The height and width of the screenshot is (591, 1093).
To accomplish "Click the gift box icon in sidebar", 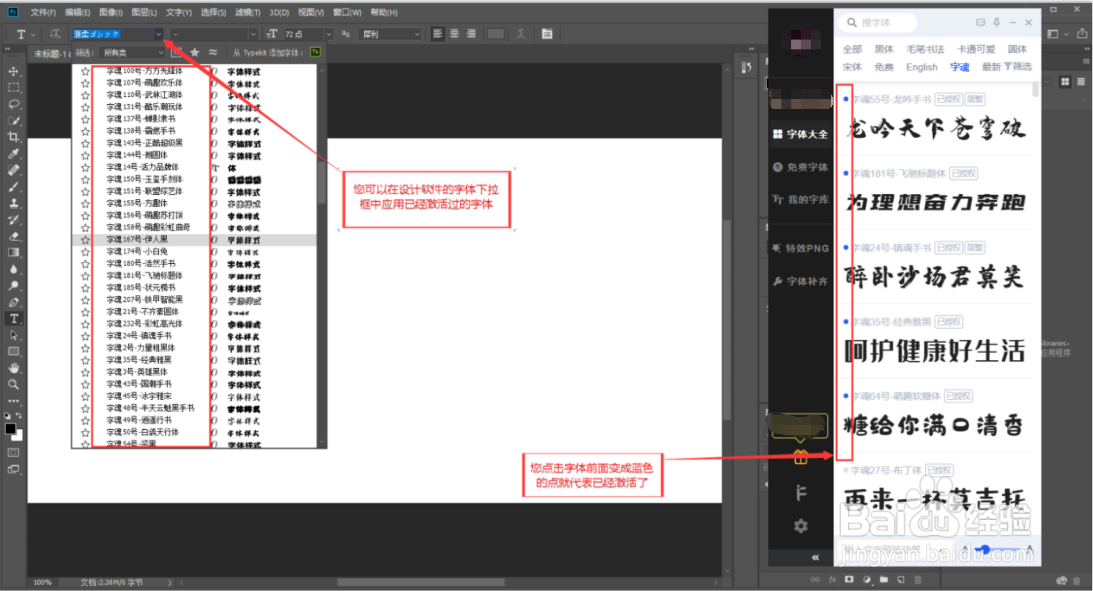I will [x=801, y=458].
